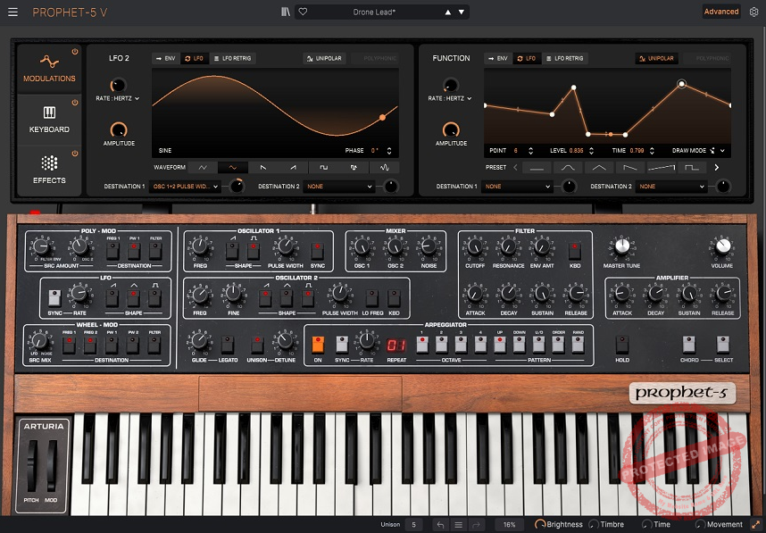Click the redo arrow in bottom bar
Viewport: 766px width, 533px height.
pos(476,525)
